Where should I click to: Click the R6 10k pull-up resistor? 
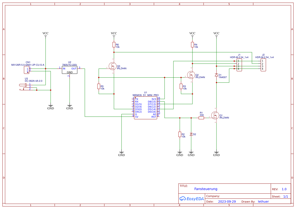click(x=114, y=44)
